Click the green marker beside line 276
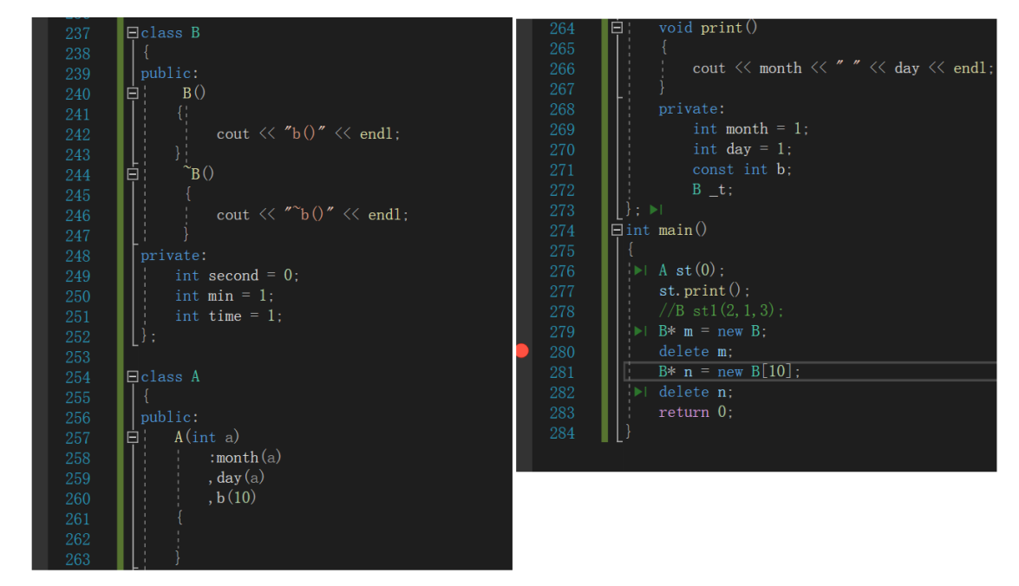Screen dimensions: 1019x586 639,270
